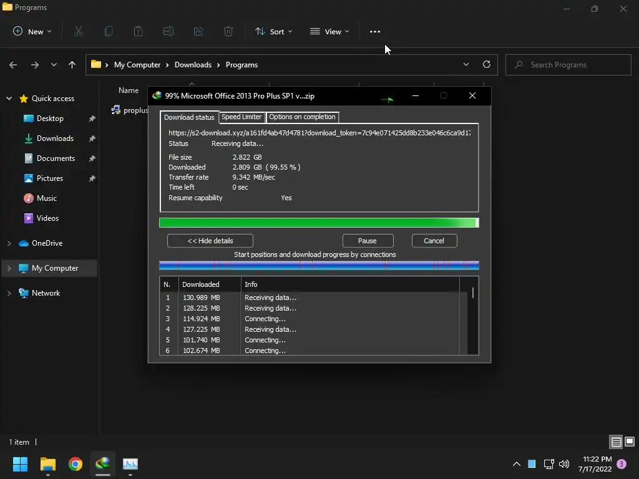This screenshot has height=479, width=639.
Task: Switch to large thumbnails view in status bar
Action: (630, 442)
